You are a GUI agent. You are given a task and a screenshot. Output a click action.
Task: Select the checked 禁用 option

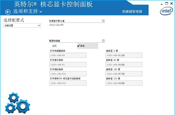pyautogui.click(x=87, y=46)
